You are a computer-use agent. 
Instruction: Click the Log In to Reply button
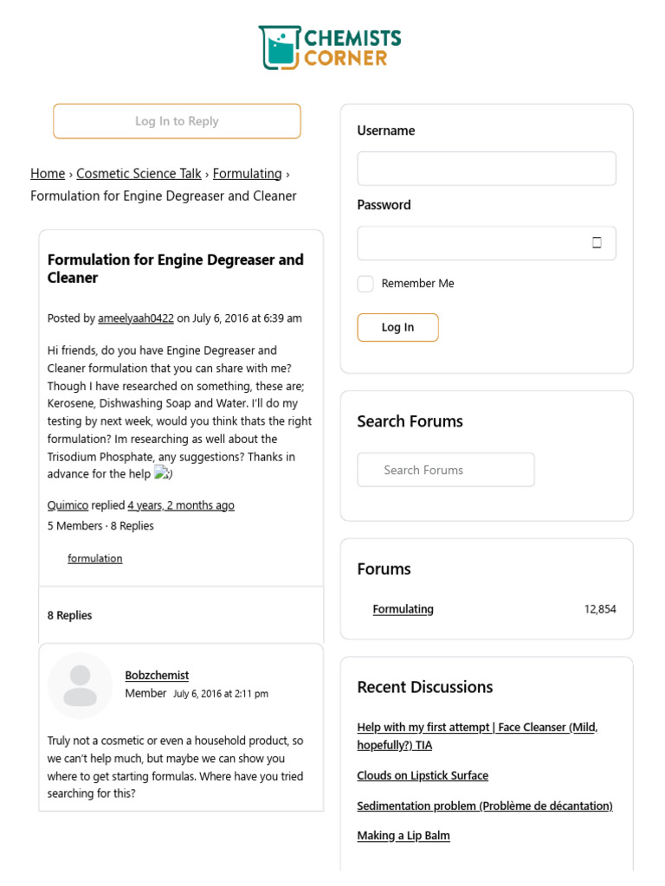[x=177, y=121]
